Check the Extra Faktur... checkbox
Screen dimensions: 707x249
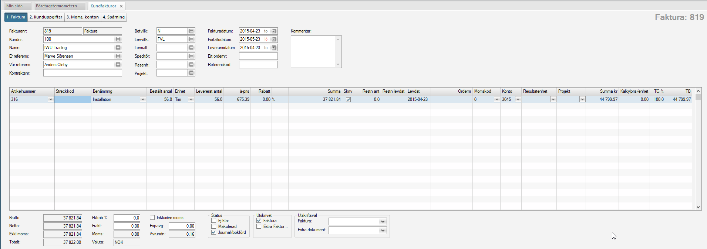point(259,226)
